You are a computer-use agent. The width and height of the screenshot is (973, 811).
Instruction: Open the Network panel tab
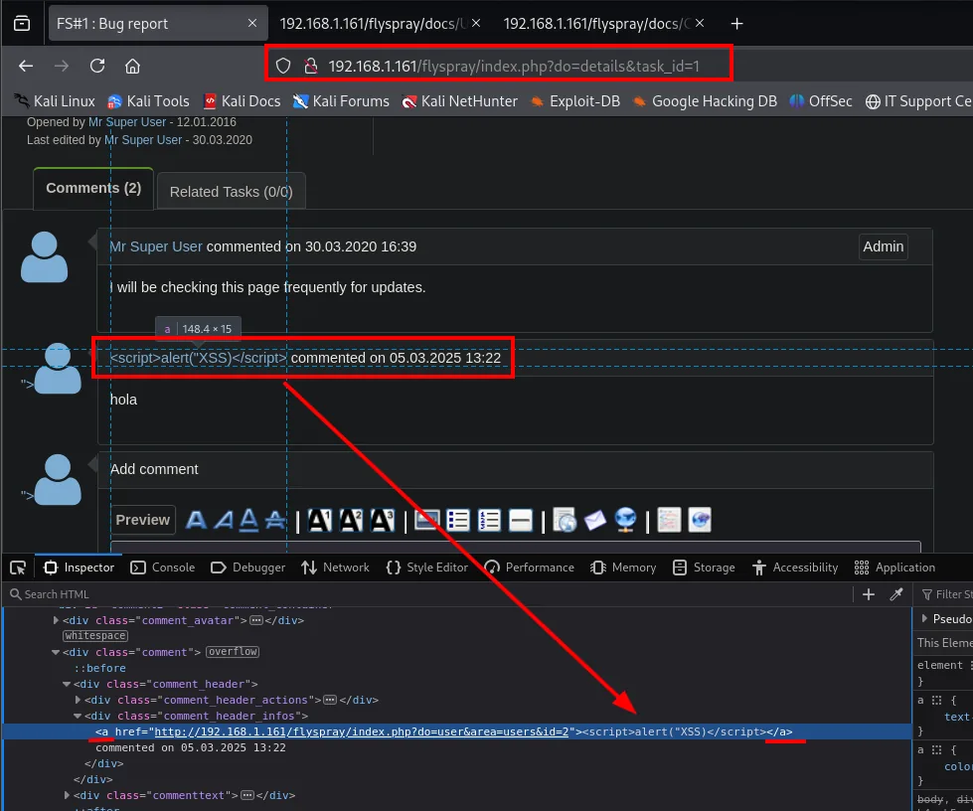335,568
